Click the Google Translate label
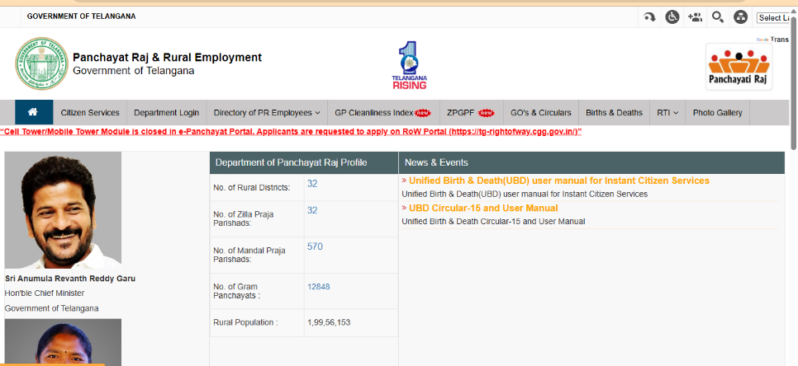798x366 pixels. coord(772,39)
